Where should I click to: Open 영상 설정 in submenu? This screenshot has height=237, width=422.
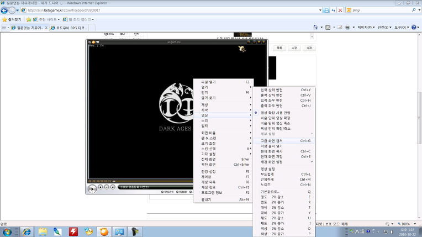coord(284,169)
